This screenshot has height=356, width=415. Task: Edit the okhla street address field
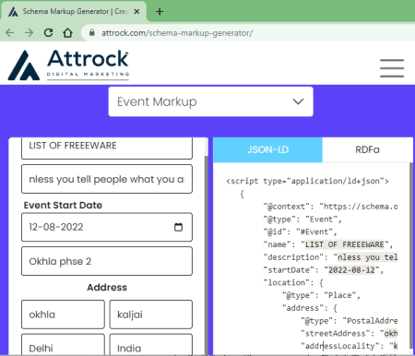63,314
